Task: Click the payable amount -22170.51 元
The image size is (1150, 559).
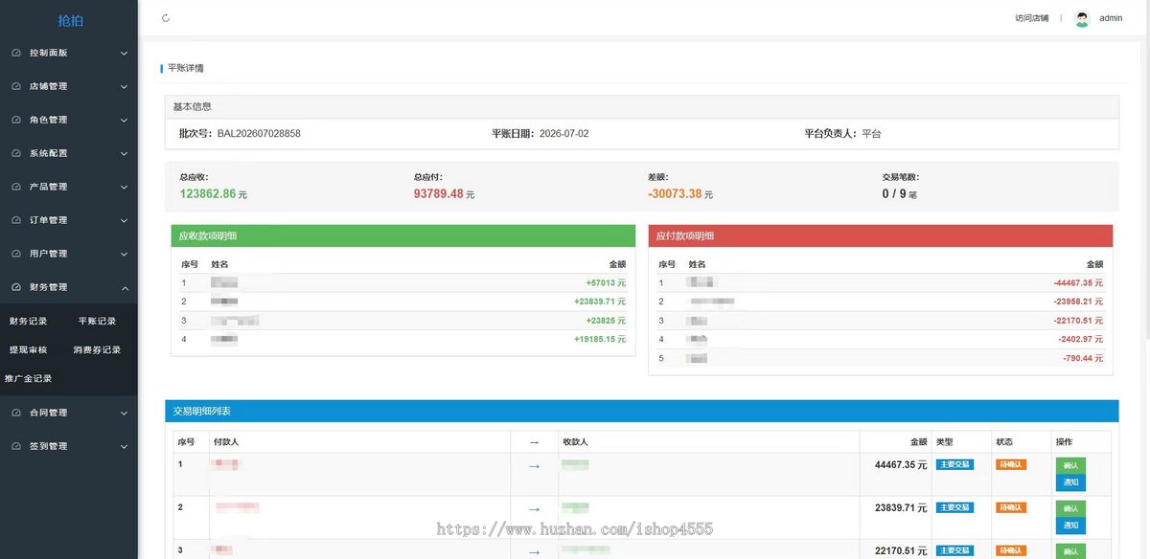Action: point(1078,321)
